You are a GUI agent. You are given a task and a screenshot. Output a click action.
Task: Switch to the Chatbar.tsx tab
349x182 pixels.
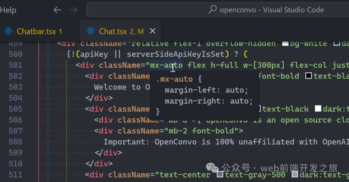tap(40, 31)
